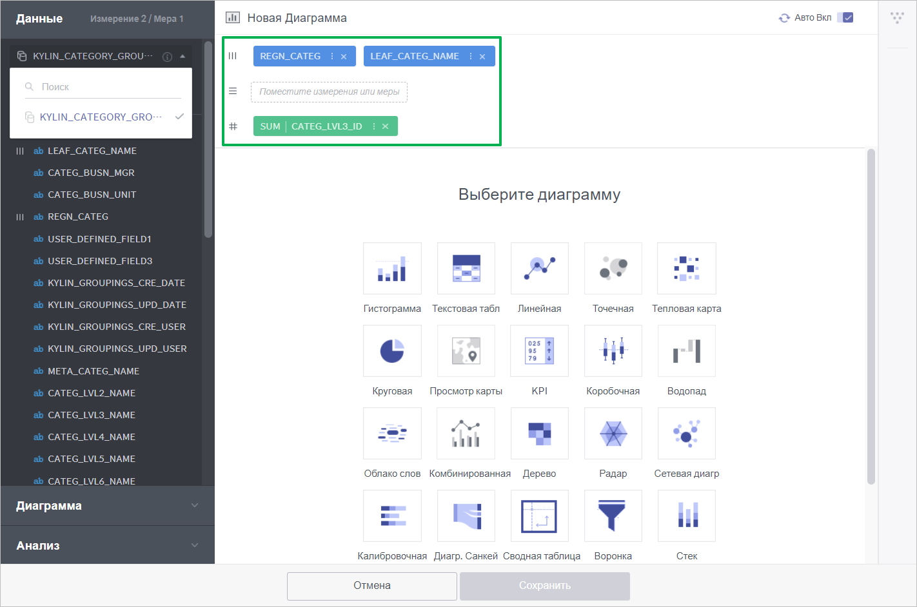The image size is (917, 607).
Task: Click the Сохранить button
Action: (544, 586)
